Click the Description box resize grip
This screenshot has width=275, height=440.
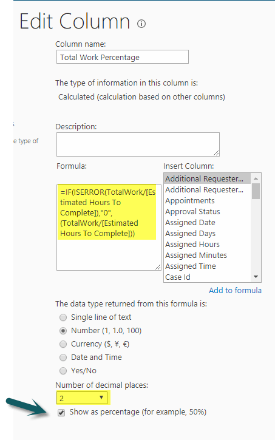click(x=216, y=153)
